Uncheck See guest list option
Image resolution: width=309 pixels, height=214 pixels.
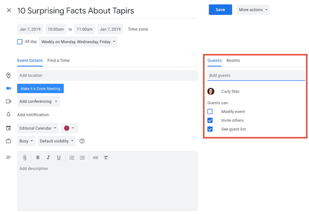tap(210, 129)
